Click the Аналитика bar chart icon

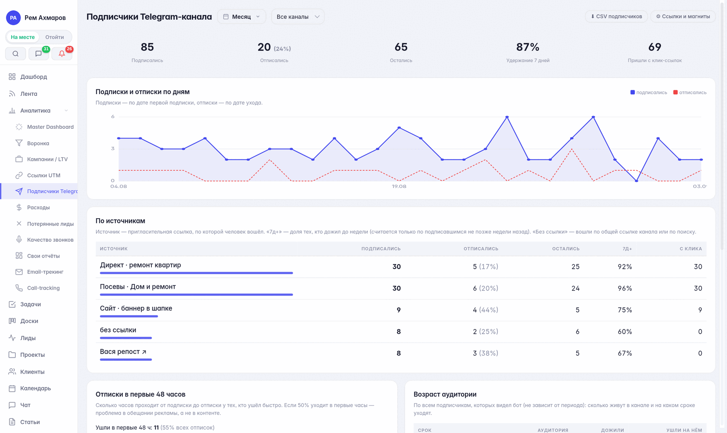[x=12, y=110]
